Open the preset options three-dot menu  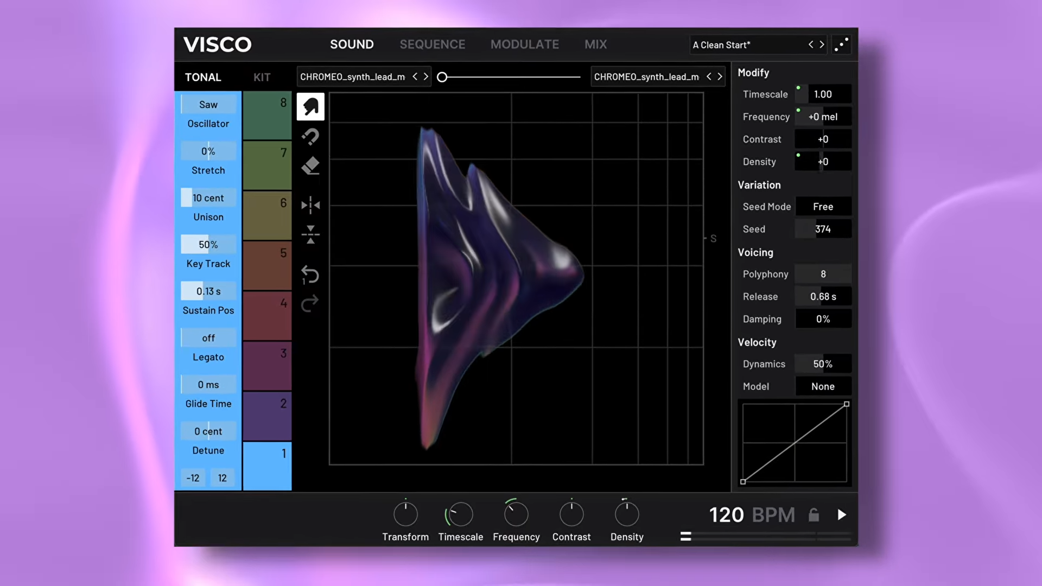[841, 44]
